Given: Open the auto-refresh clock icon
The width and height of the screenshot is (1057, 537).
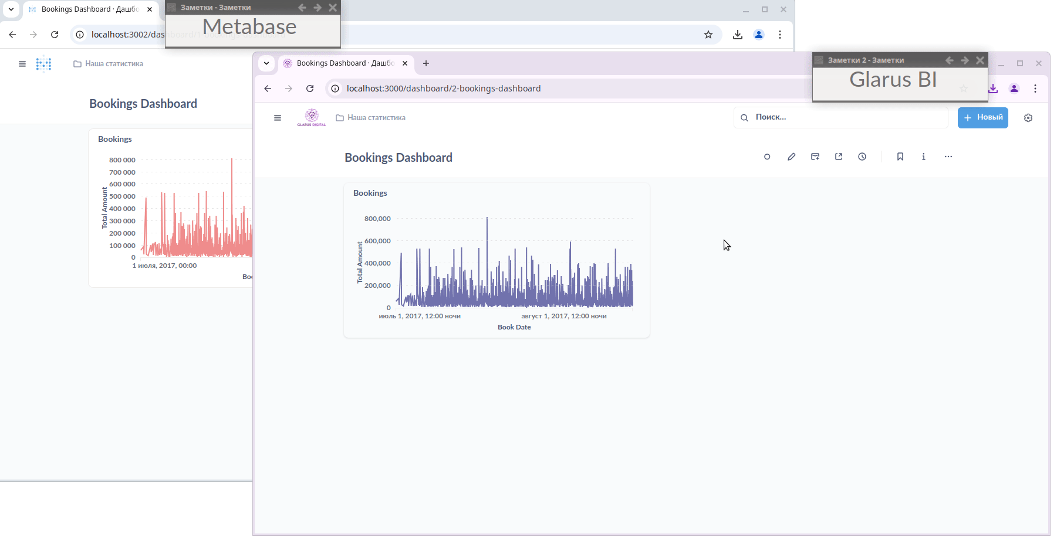Looking at the screenshot, I should click(862, 157).
